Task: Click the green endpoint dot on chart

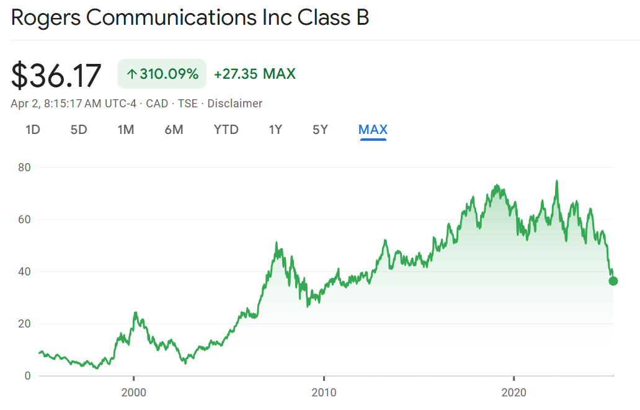Action: click(613, 281)
